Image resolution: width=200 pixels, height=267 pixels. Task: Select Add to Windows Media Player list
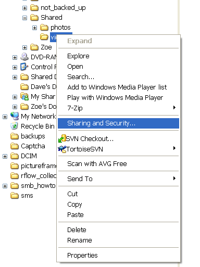pyautogui.click(x=118, y=87)
